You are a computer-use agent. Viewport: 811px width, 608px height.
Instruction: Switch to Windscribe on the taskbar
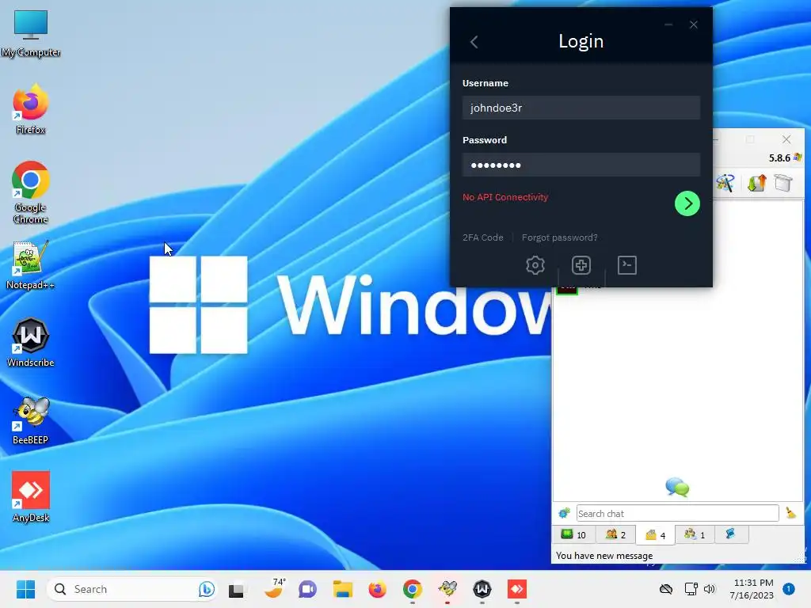(x=482, y=589)
